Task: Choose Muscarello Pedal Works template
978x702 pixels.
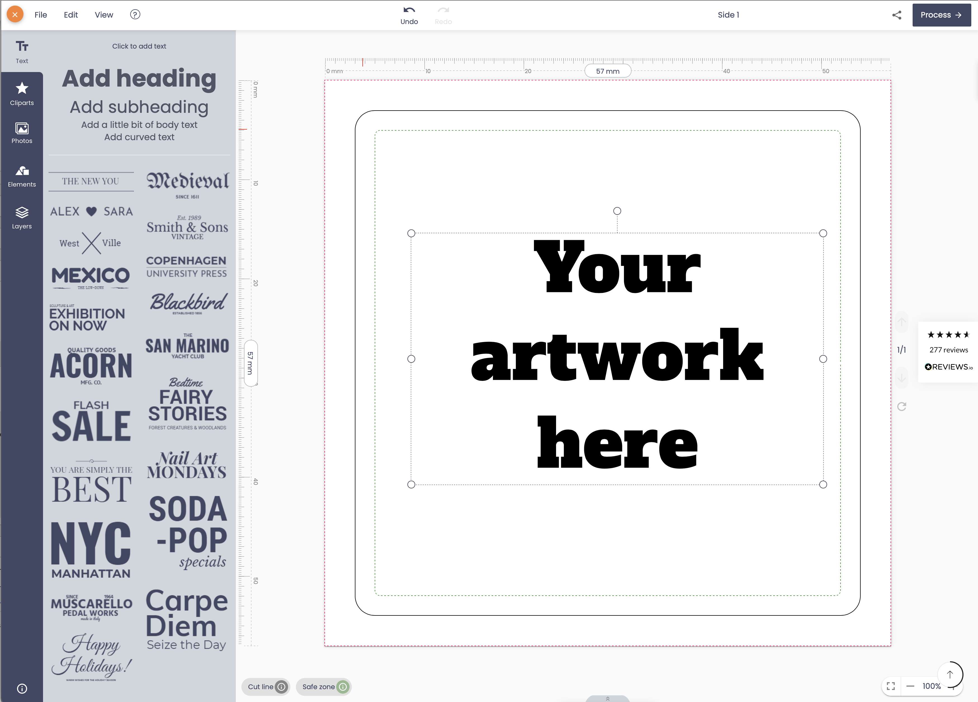Action: 91,608
